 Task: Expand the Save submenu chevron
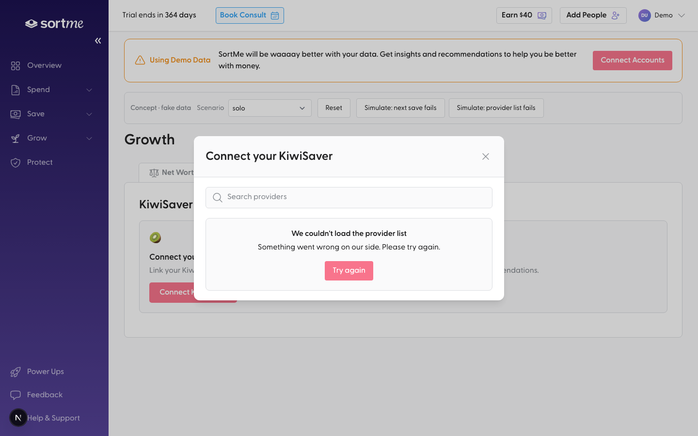pyautogui.click(x=89, y=114)
